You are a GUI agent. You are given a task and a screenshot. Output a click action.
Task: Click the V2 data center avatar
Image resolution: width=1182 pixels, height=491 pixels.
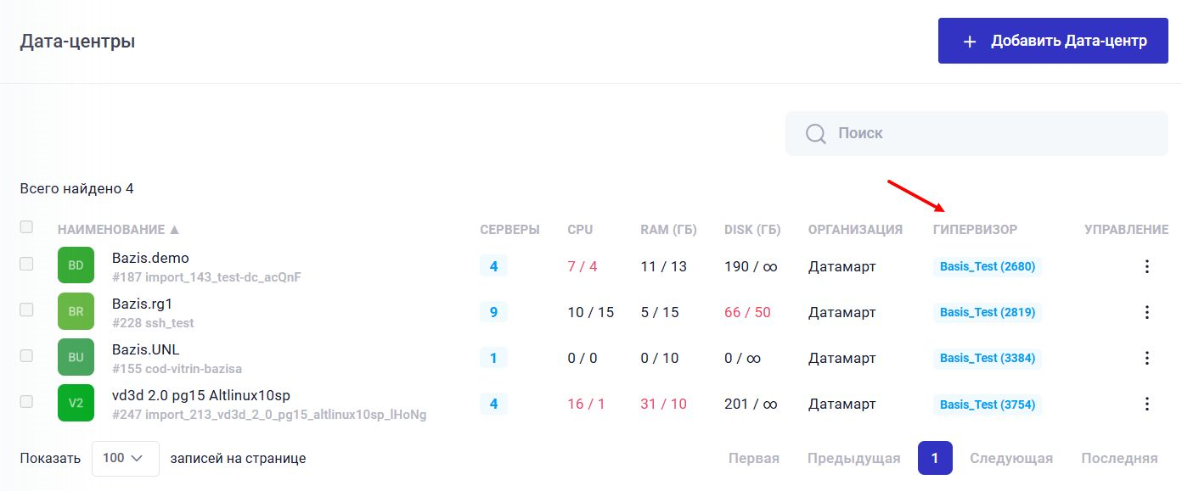(x=76, y=403)
